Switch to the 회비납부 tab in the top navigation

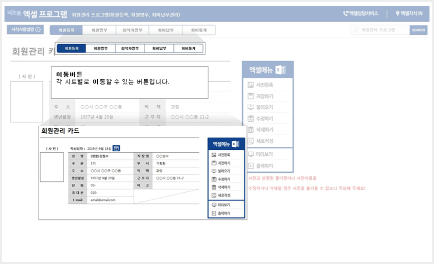coord(165,30)
